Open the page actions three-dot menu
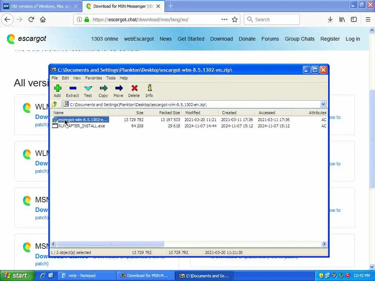 click(224, 19)
